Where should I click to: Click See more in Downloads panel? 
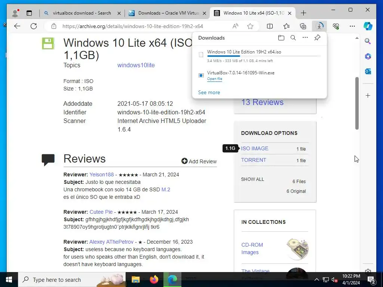point(209,93)
